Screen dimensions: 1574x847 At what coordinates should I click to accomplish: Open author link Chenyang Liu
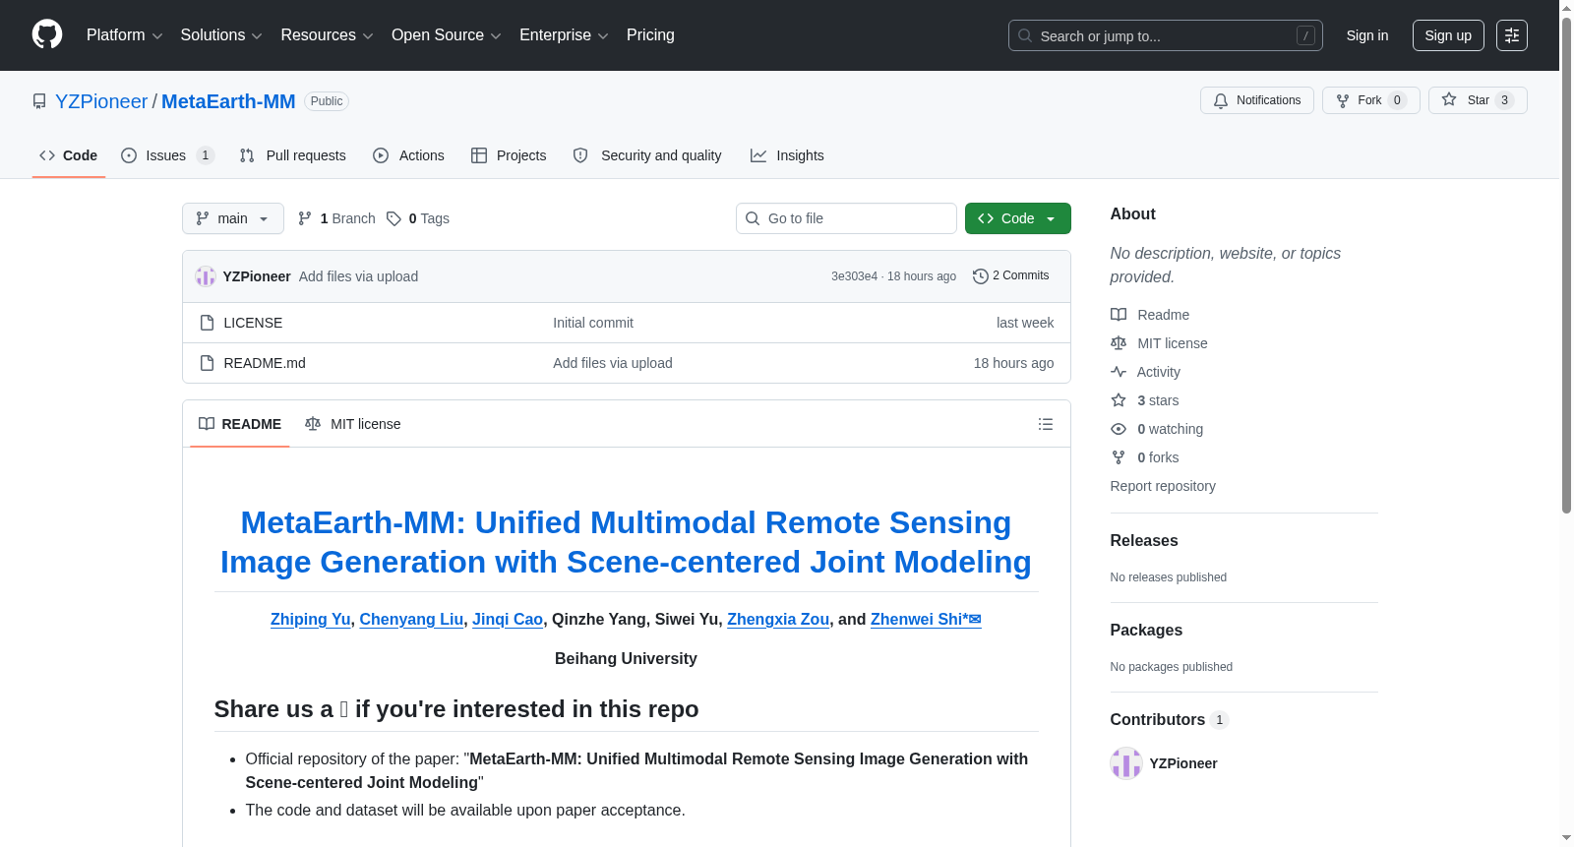(x=411, y=619)
